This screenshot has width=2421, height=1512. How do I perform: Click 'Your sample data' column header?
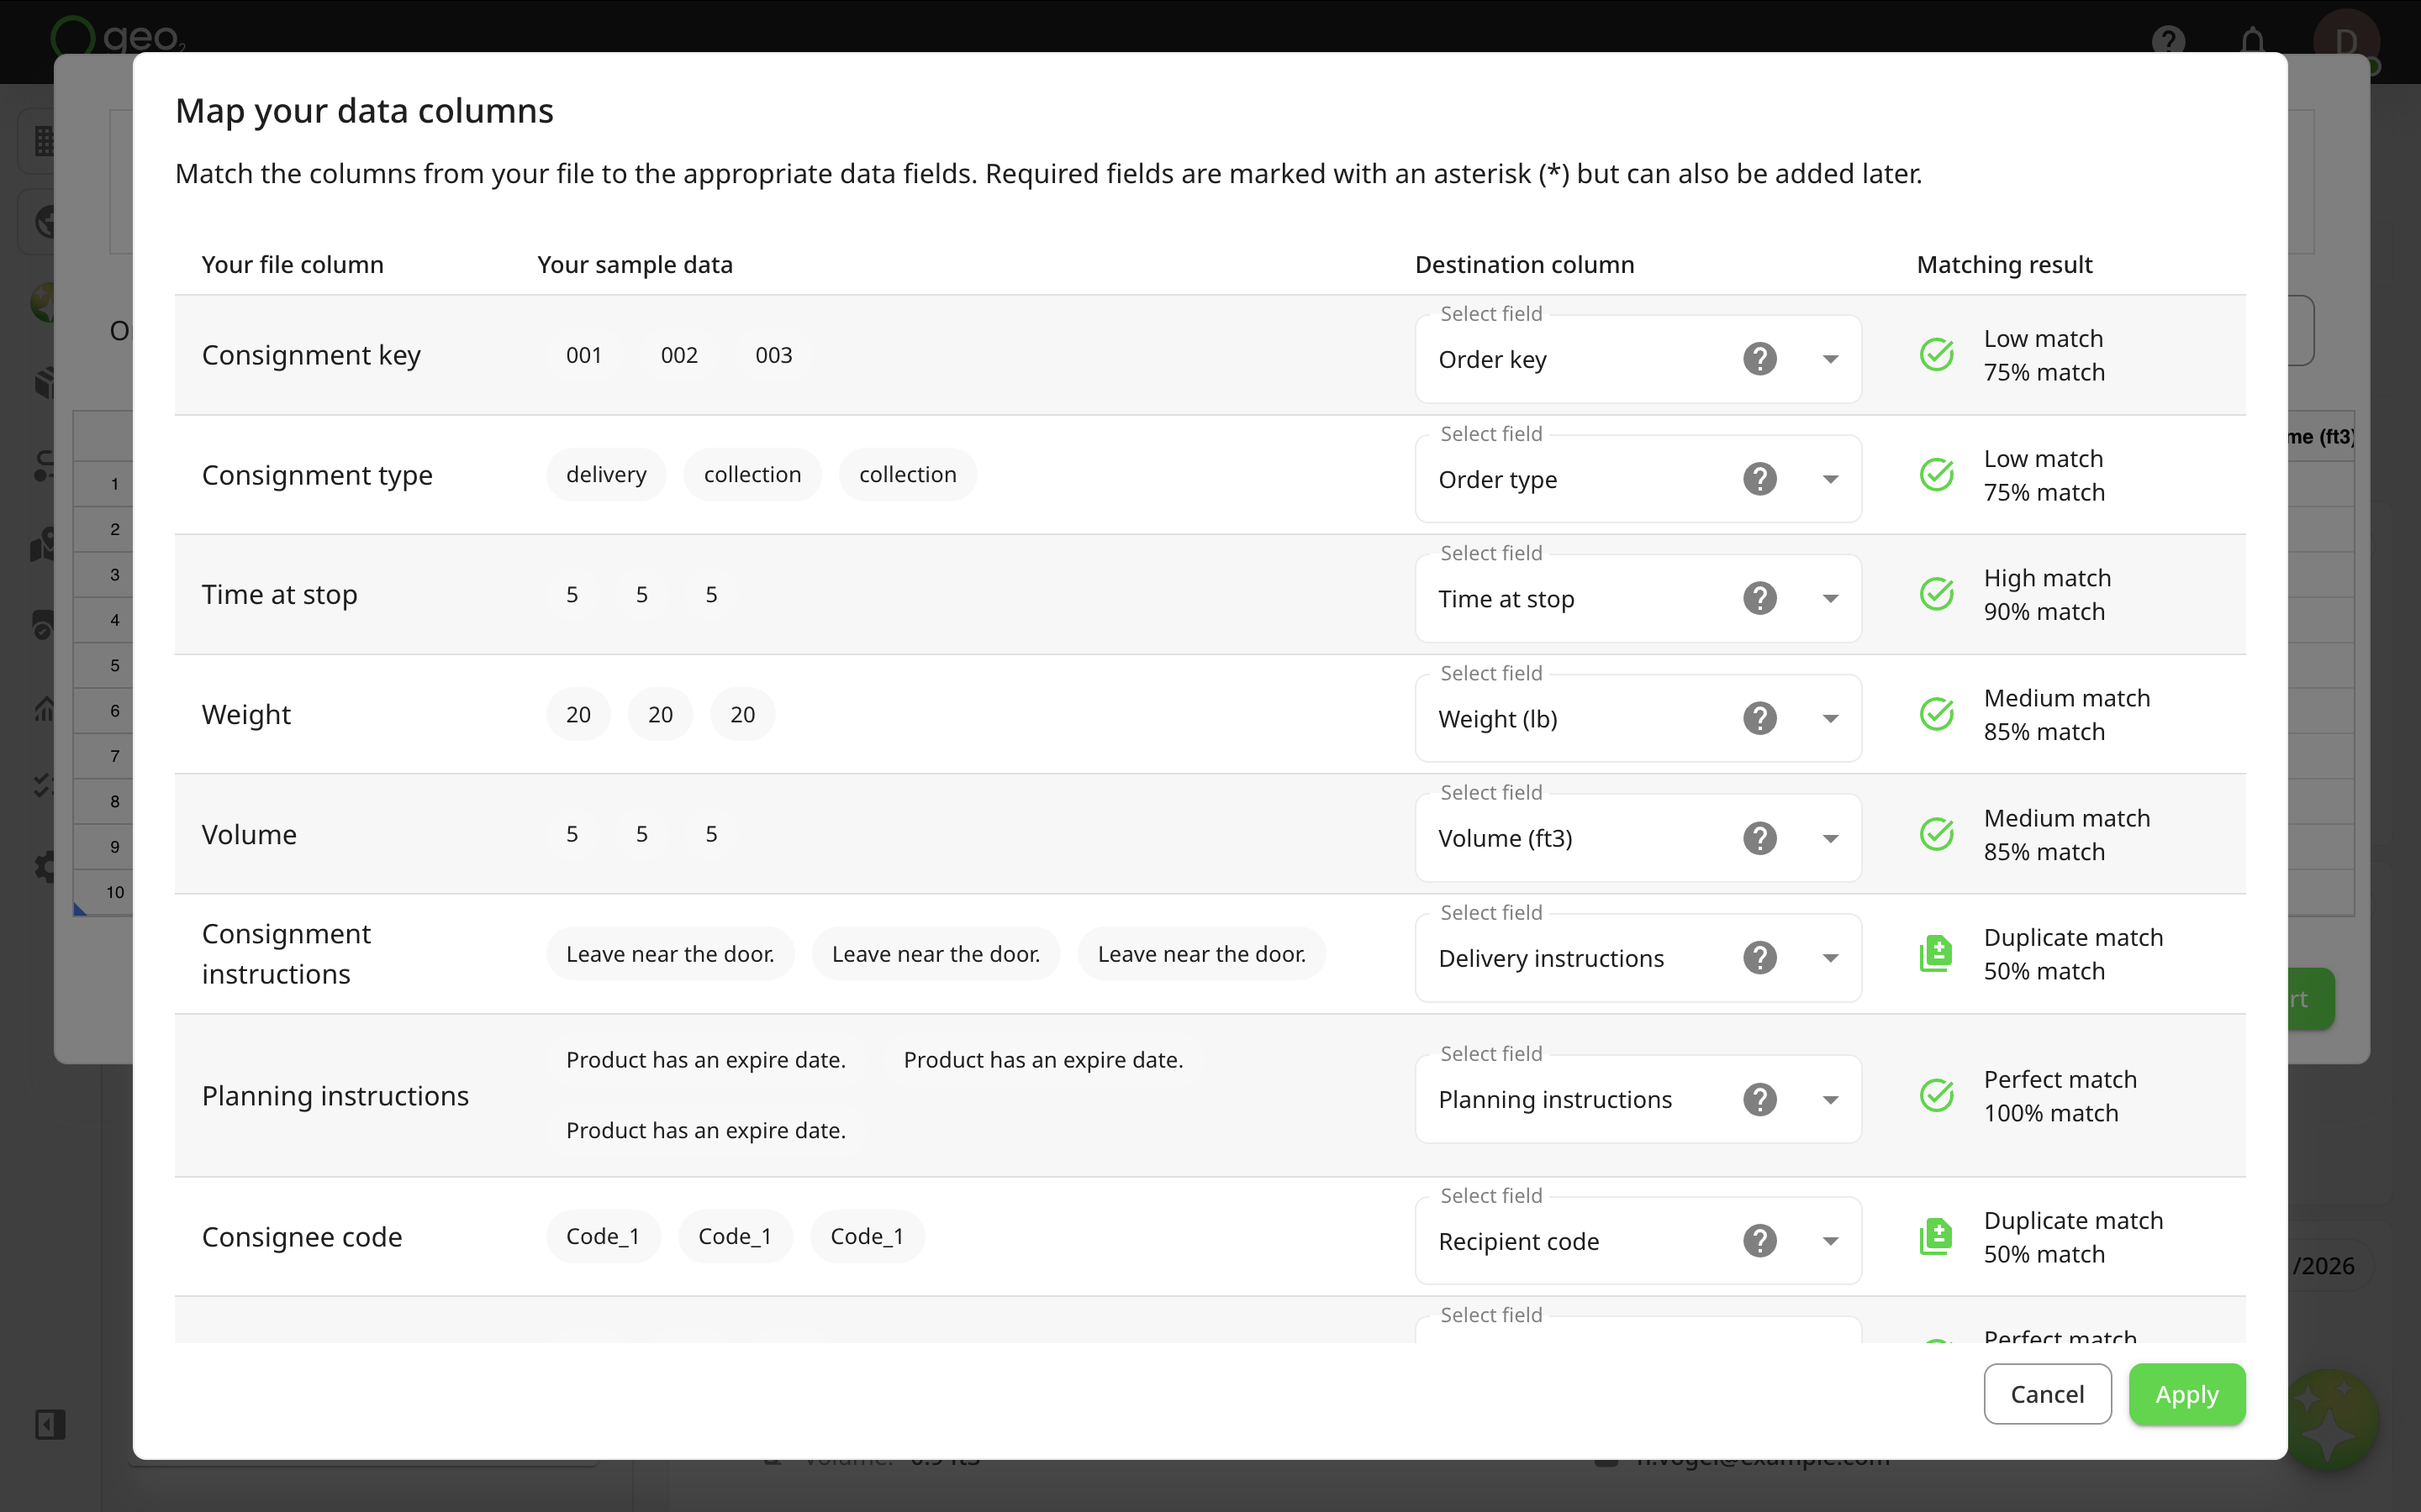pyautogui.click(x=635, y=264)
